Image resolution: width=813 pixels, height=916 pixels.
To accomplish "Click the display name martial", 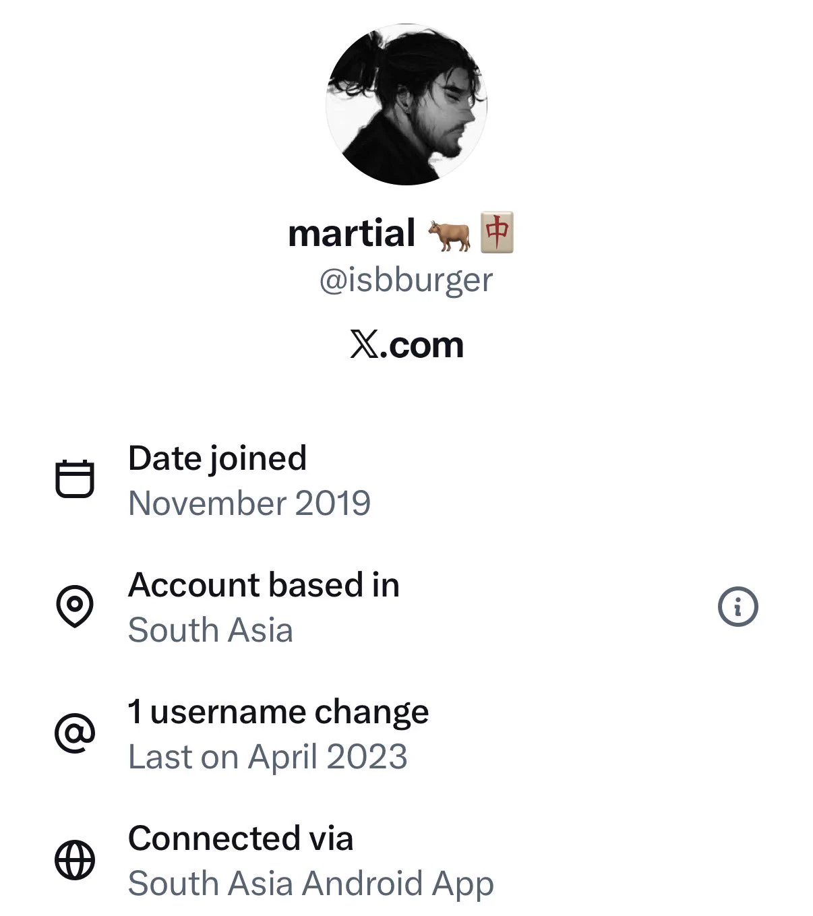I will click(351, 234).
